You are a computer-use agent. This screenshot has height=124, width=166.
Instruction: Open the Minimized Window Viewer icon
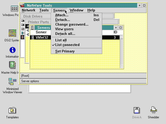click(12, 81)
